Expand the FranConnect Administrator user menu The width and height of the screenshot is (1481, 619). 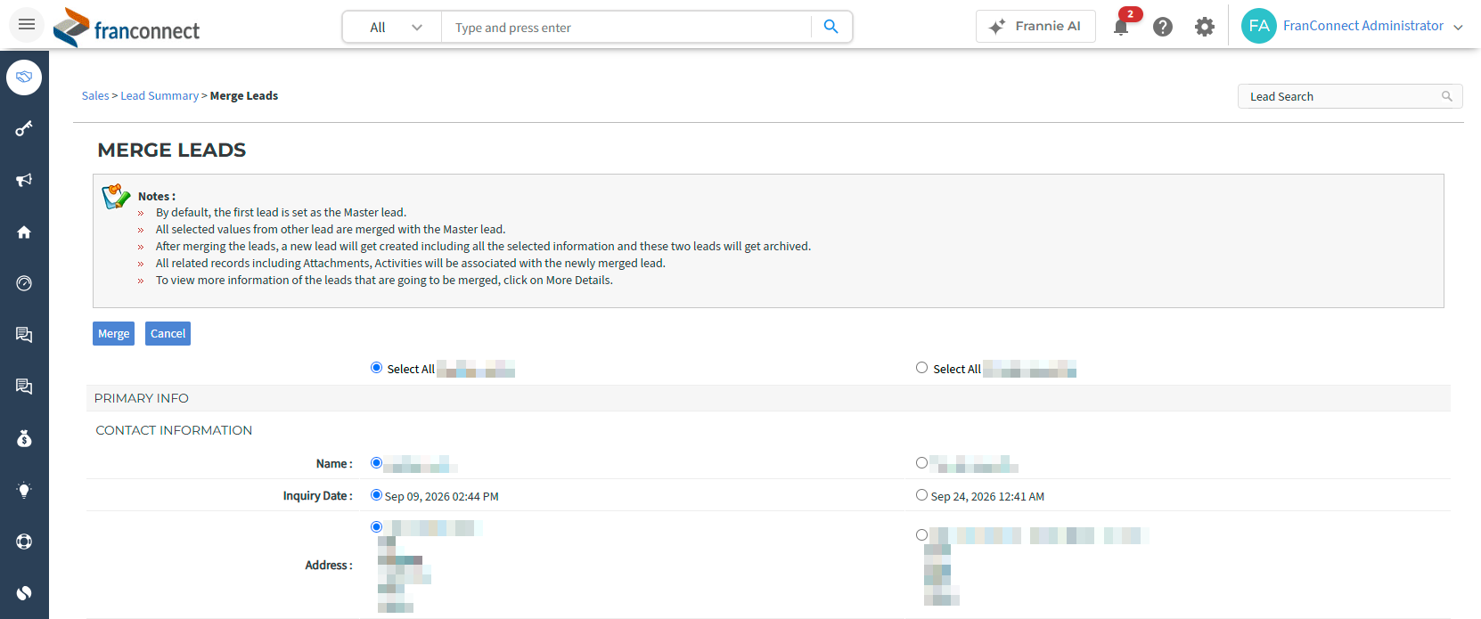click(x=1372, y=26)
